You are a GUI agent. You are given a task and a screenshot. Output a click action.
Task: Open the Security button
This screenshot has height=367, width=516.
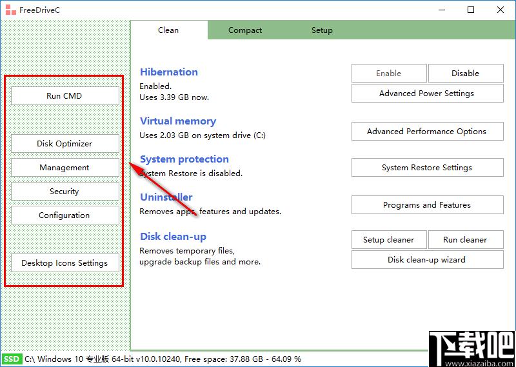point(65,191)
